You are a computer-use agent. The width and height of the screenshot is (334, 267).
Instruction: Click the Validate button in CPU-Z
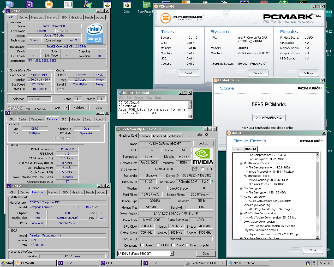click(x=79, y=108)
